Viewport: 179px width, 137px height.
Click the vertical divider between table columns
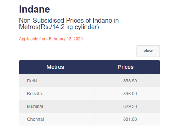pos(94,100)
